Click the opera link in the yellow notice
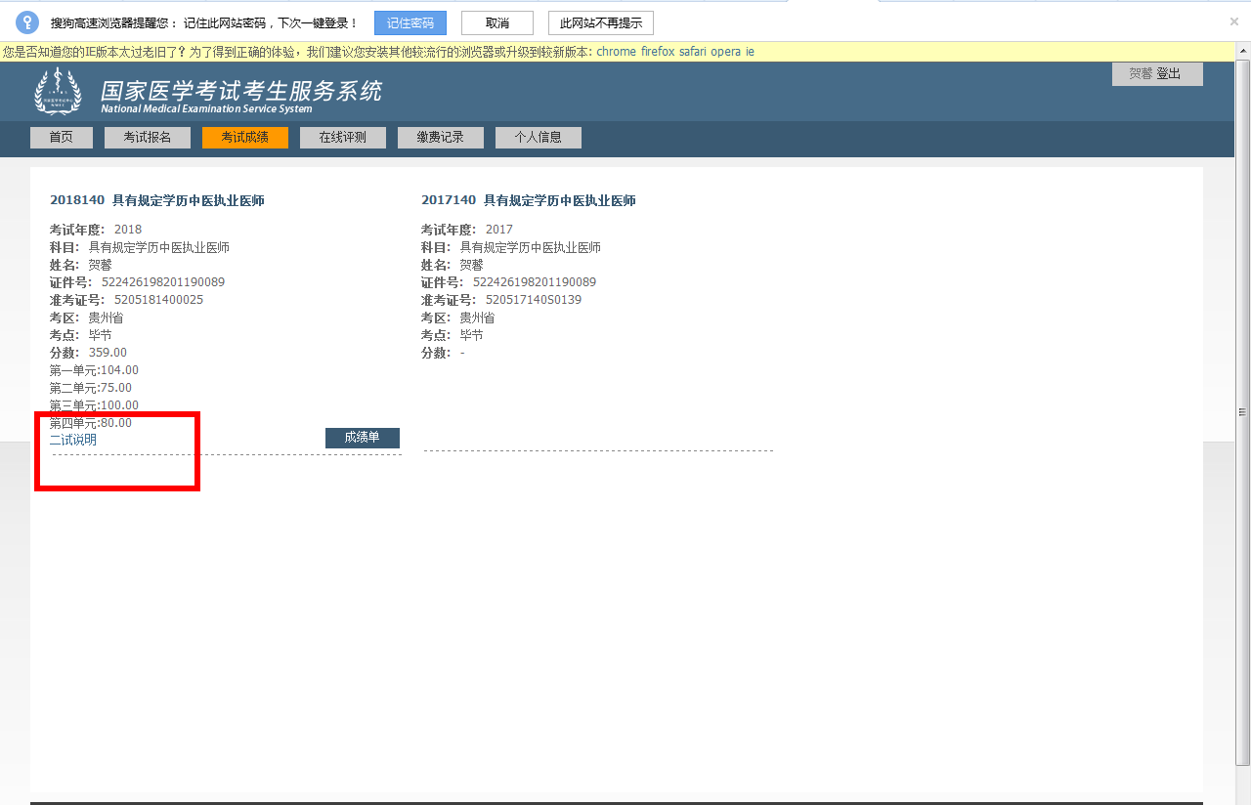This screenshot has height=805, width=1251. pos(726,52)
